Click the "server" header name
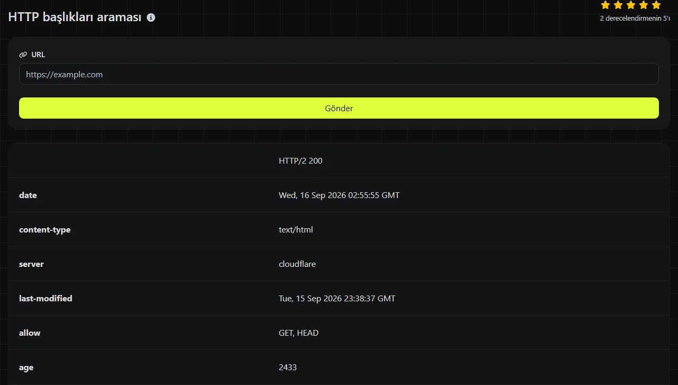 [x=31, y=264]
